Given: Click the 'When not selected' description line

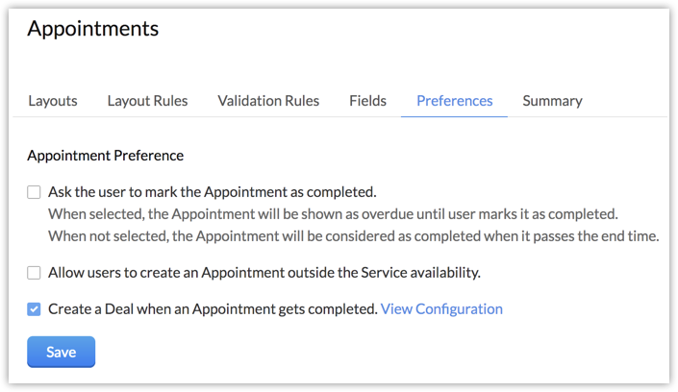Looking at the screenshot, I should tap(353, 235).
